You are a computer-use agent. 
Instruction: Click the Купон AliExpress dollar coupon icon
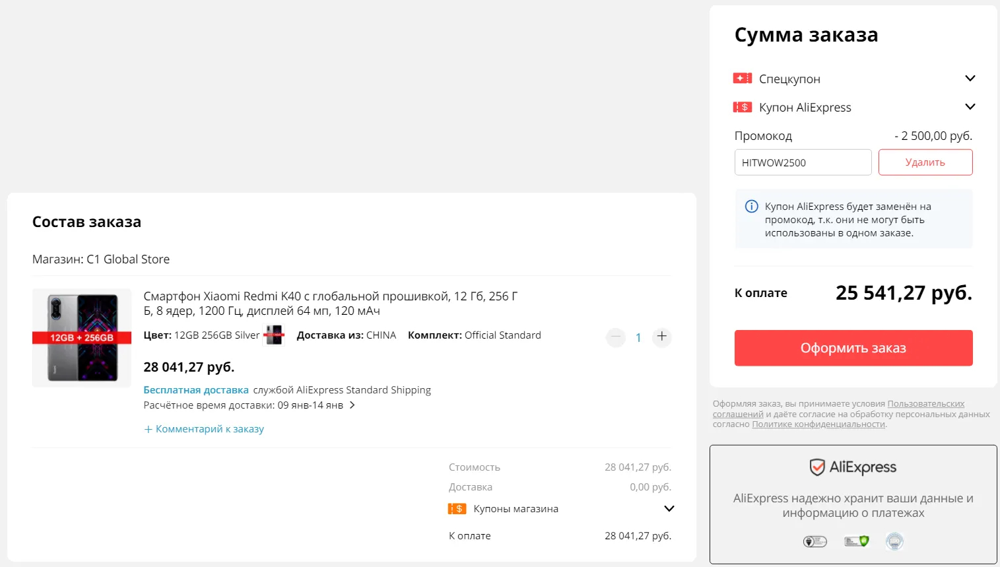click(x=743, y=107)
